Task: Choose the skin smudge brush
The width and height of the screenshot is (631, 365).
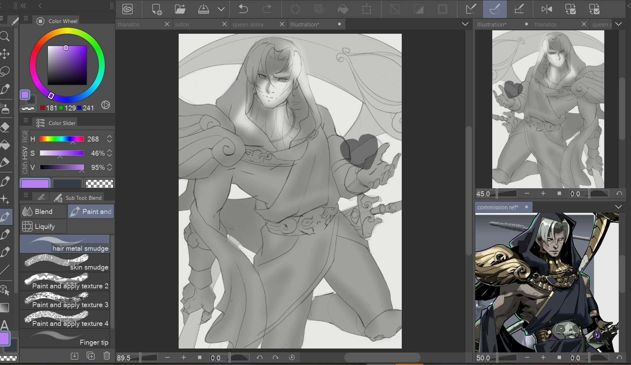Action: point(65,263)
